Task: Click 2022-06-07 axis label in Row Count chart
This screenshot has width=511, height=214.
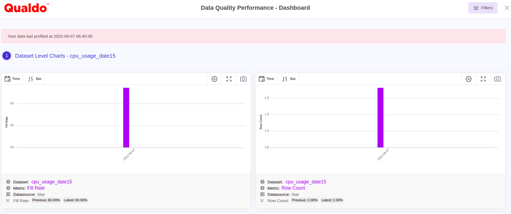Action: point(383,154)
